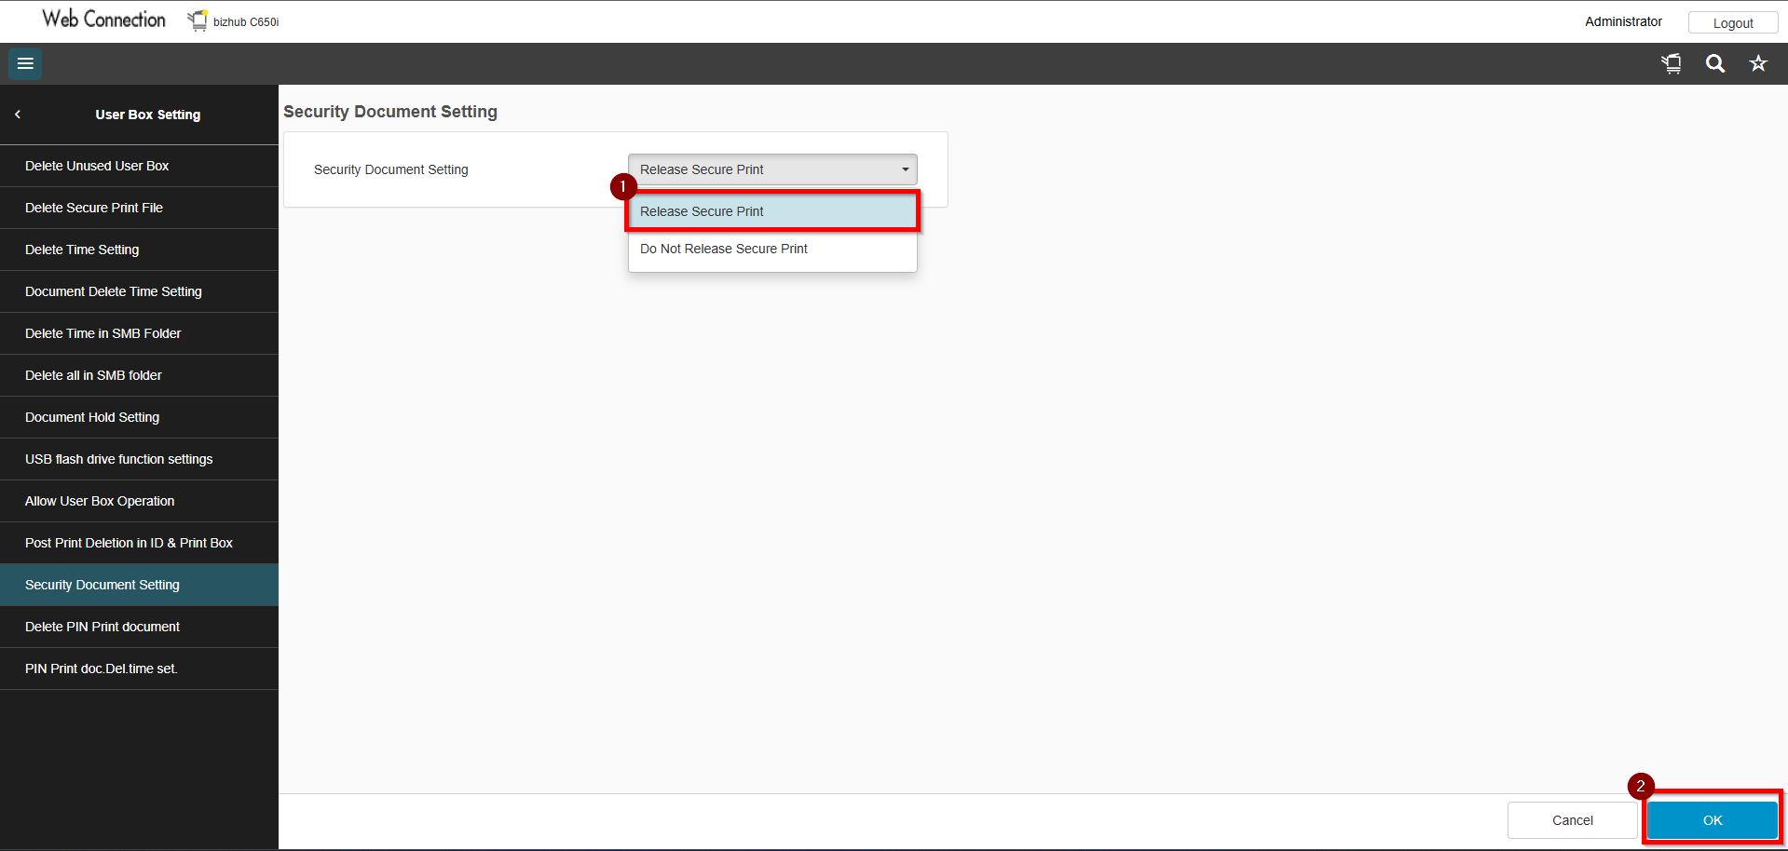Click the job list printer icon
This screenshot has width=1788, height=851.
pos(1672,63)
